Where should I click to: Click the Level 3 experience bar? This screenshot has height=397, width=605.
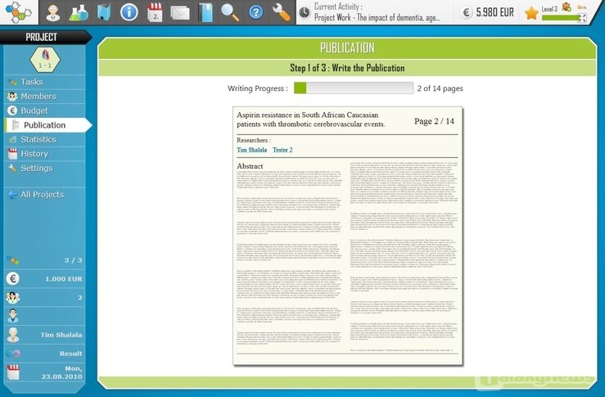click(x=561, y=18)
